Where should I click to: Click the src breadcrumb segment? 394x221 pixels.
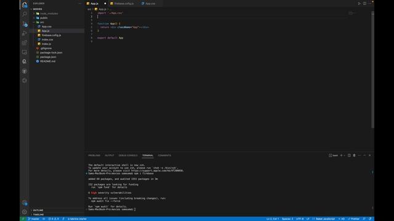coord(89,9)
